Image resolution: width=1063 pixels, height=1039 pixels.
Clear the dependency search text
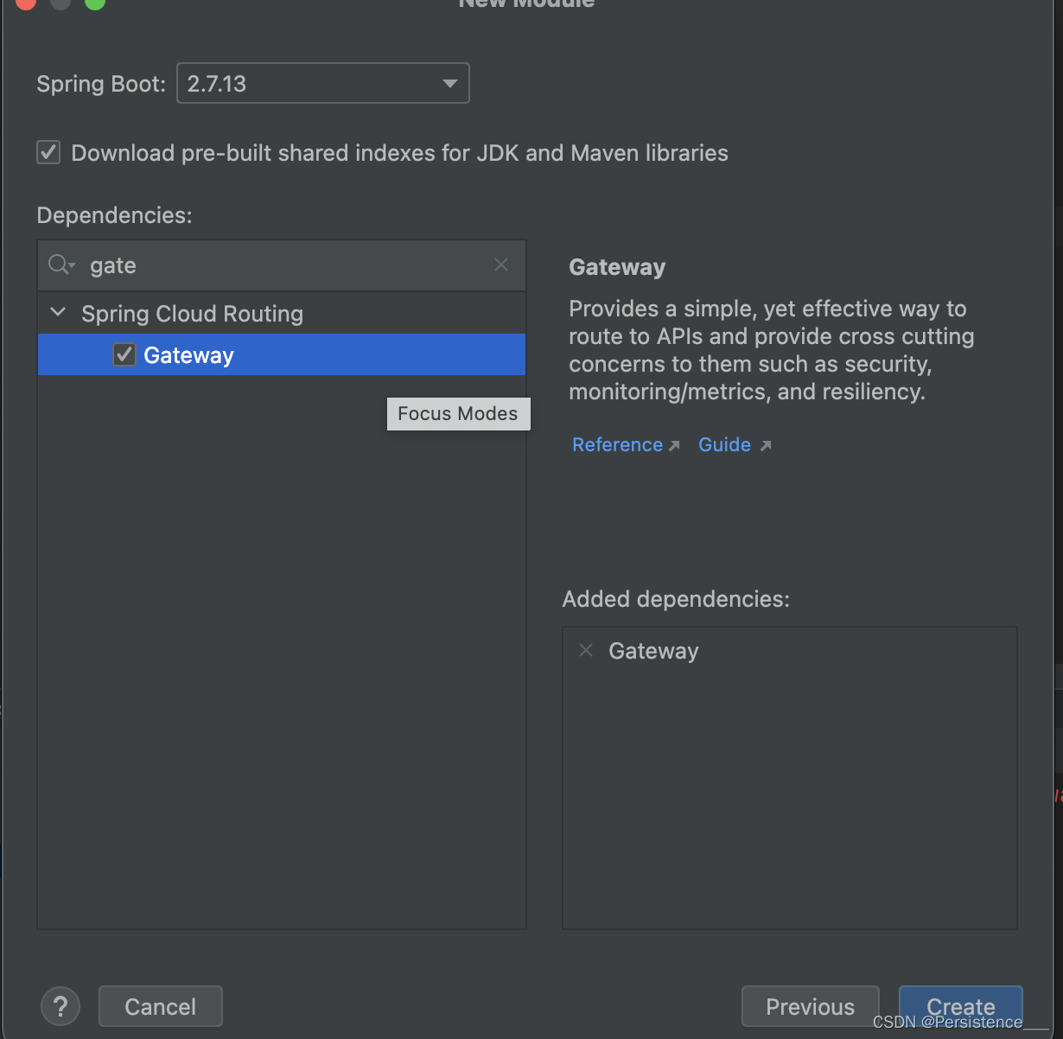pyautogui.click(x=501, y=265)
